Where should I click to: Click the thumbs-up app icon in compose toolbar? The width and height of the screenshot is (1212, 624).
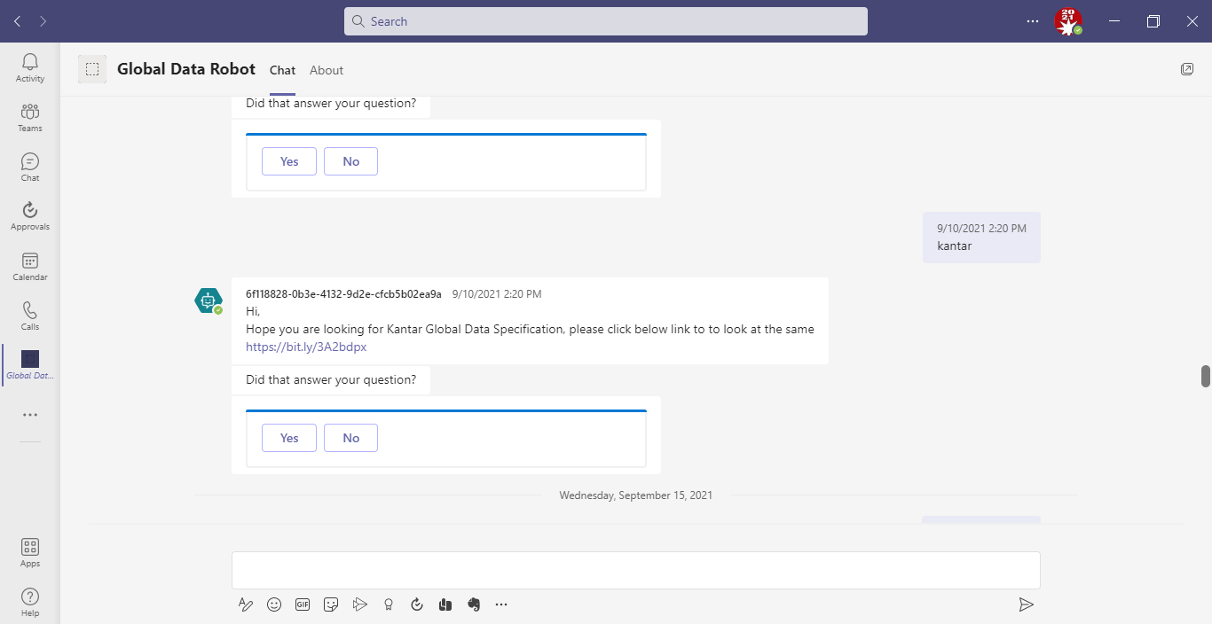pos(445,604)
